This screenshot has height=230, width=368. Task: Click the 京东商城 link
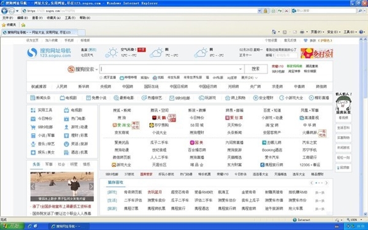pos(121,132)
